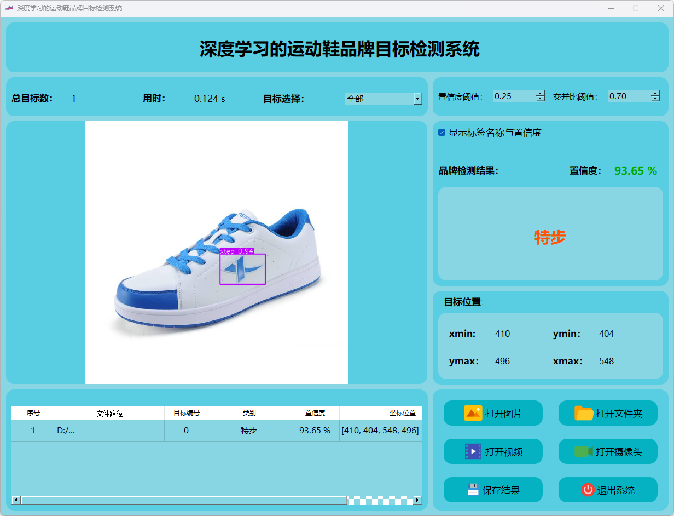Select the target number 0 cell
Image resolution: width=674 pixels, height=516 pixels.
pyautogui.click(x=187, y=431)
